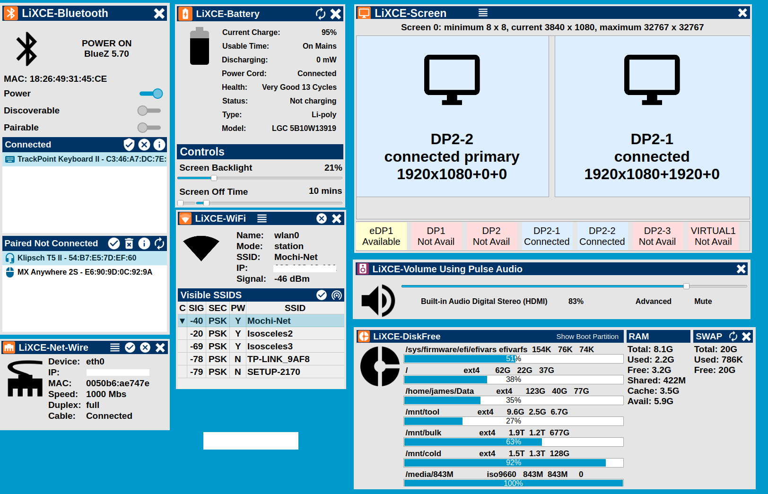Click the refresh icon in Paired Not Connected header
Viewport: 768px width, 494px height.
click(x=159, y=243)
